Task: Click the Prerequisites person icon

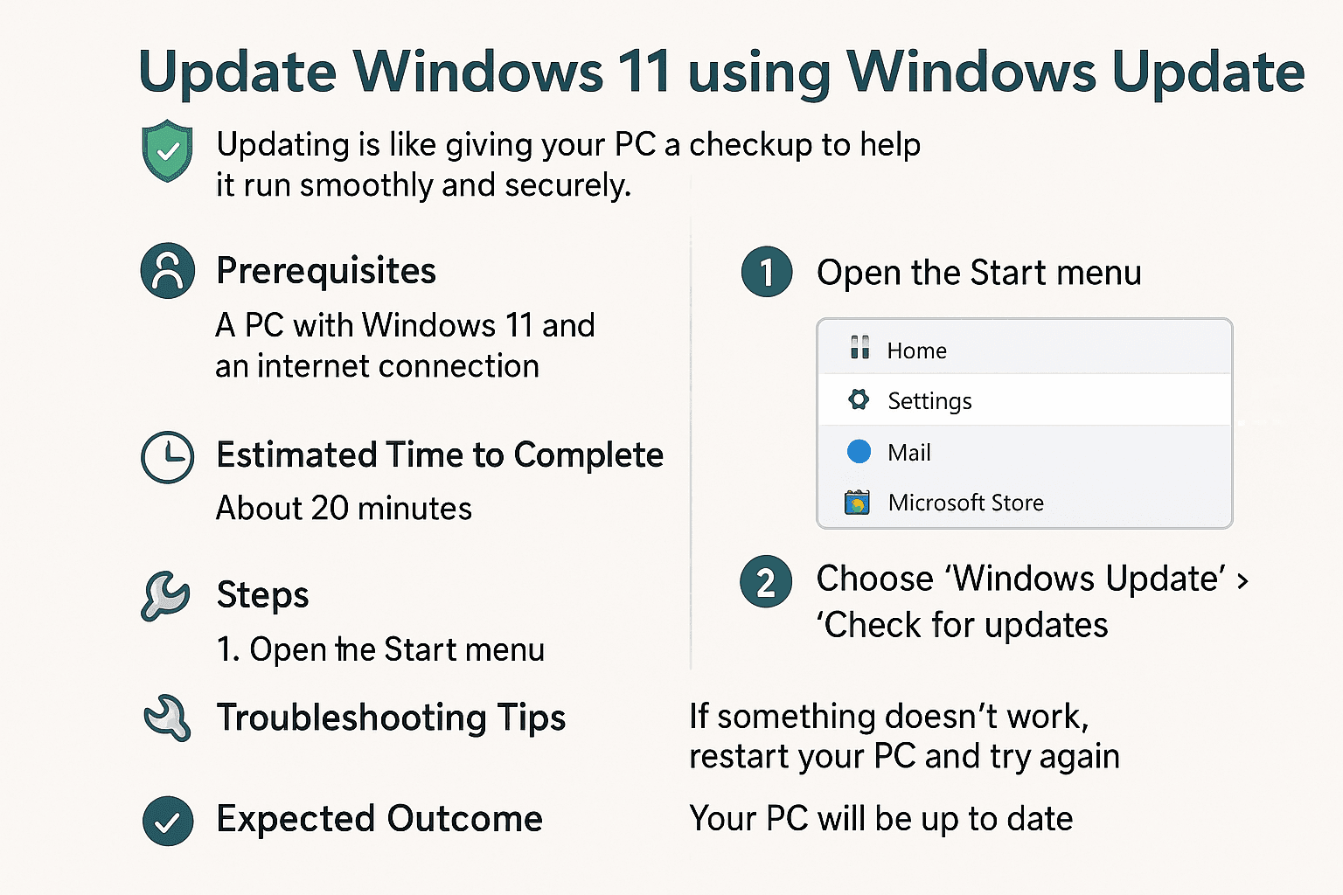Action: point(167,271)
